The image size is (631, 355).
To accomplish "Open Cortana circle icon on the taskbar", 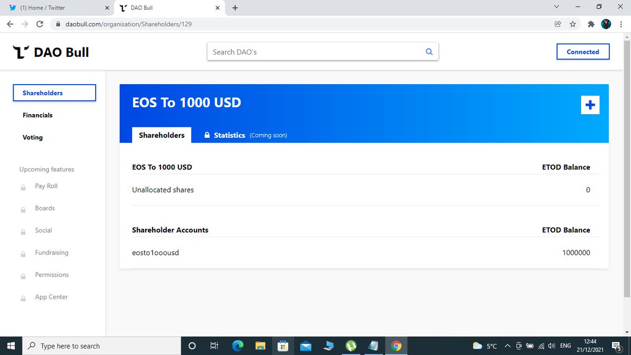I will (192, 346).
